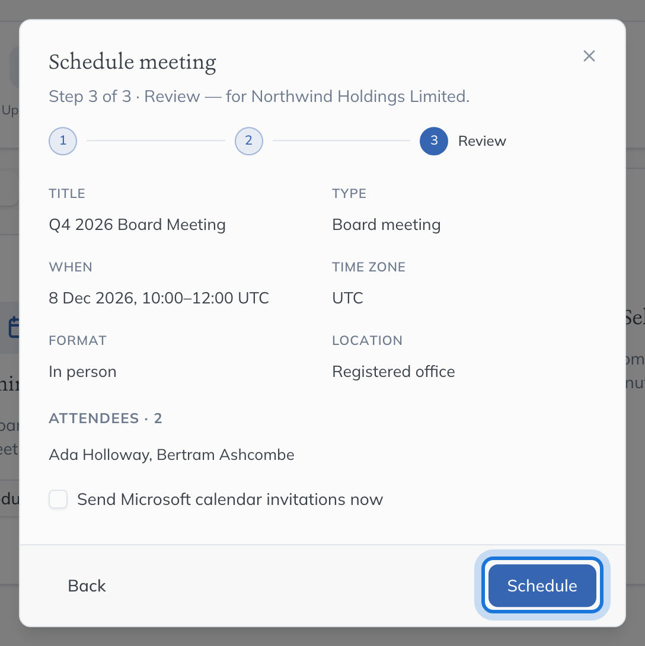The image size is (645, 646).
Task: Click the Schedule button
Action: tap(542, 586)
